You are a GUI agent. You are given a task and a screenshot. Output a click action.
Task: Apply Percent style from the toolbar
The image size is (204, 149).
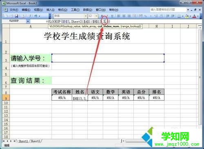coord(146,16)
